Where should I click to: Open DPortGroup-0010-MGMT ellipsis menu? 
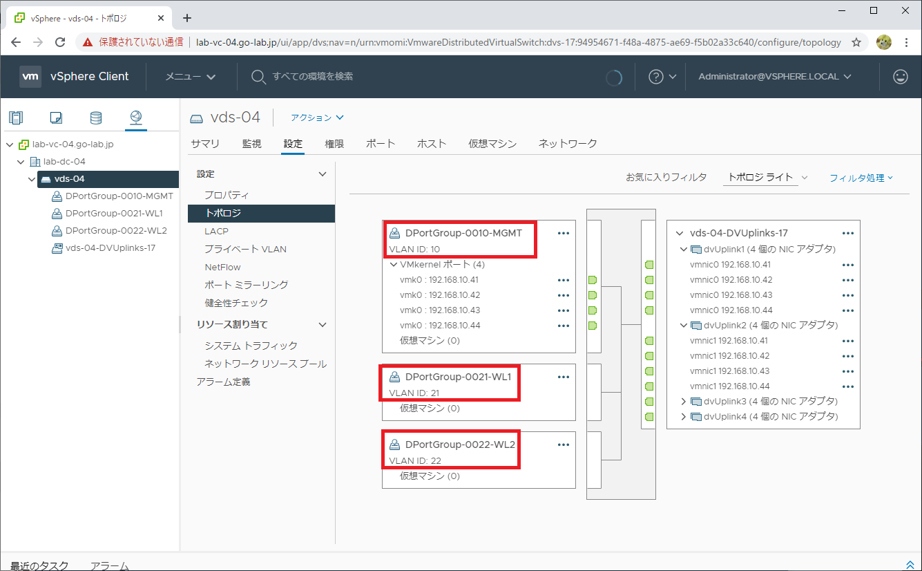[564, 233]
